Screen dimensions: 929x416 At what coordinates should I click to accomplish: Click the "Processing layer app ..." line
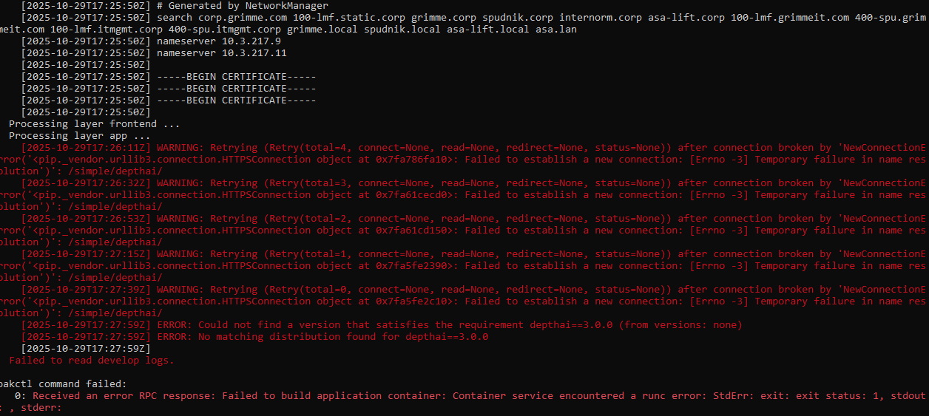point(79,136)
